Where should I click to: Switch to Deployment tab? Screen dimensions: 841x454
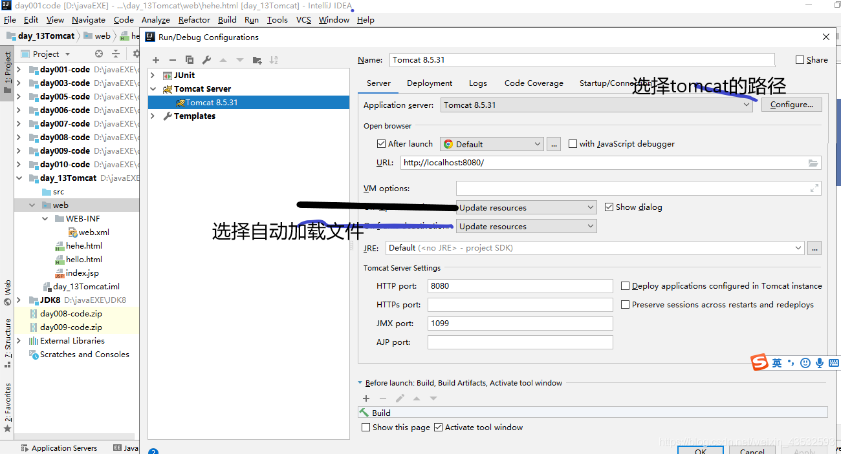coord(430,83)
